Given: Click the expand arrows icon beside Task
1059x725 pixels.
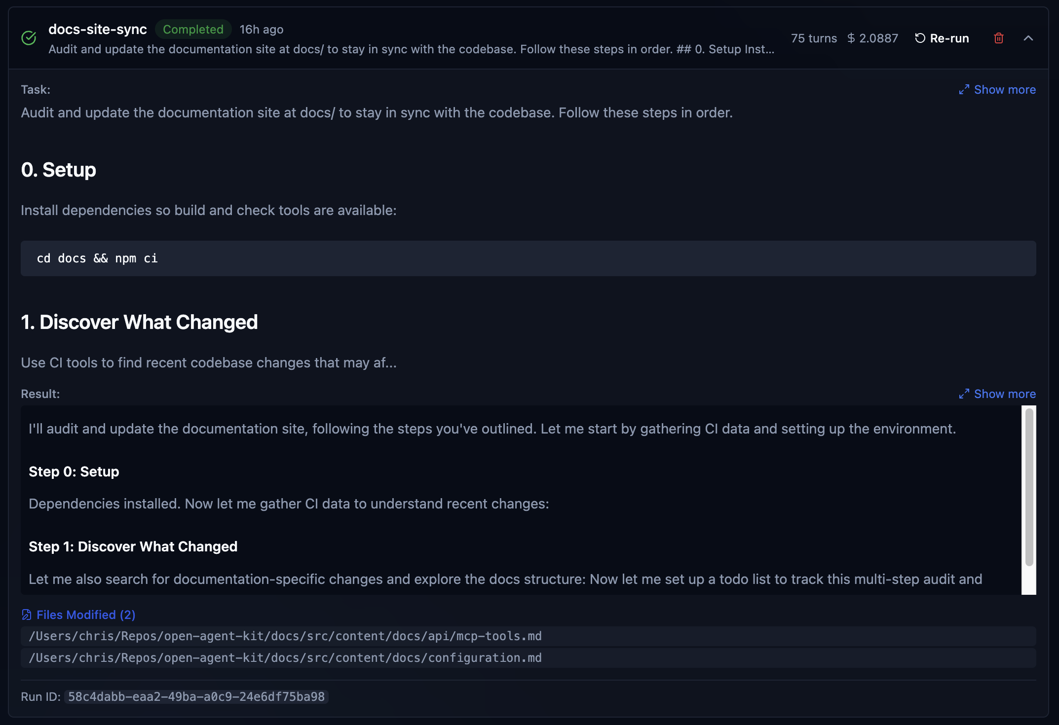Looking at the screenshot, I should 964,90.
